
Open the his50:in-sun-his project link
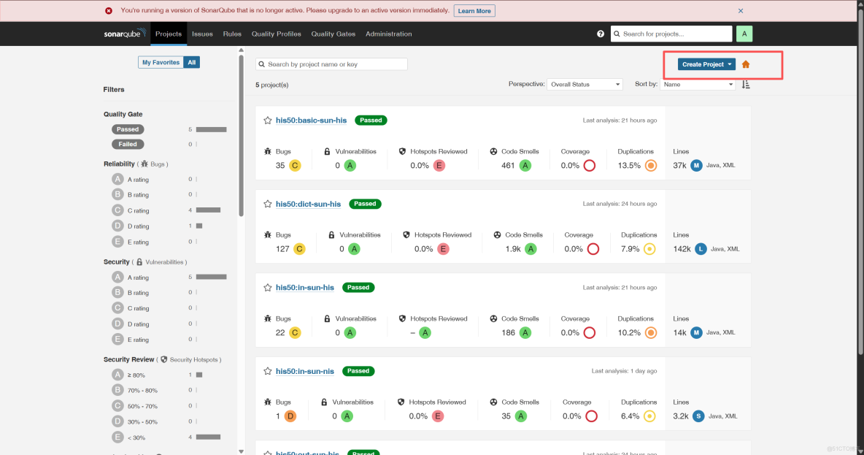(304, 287)
